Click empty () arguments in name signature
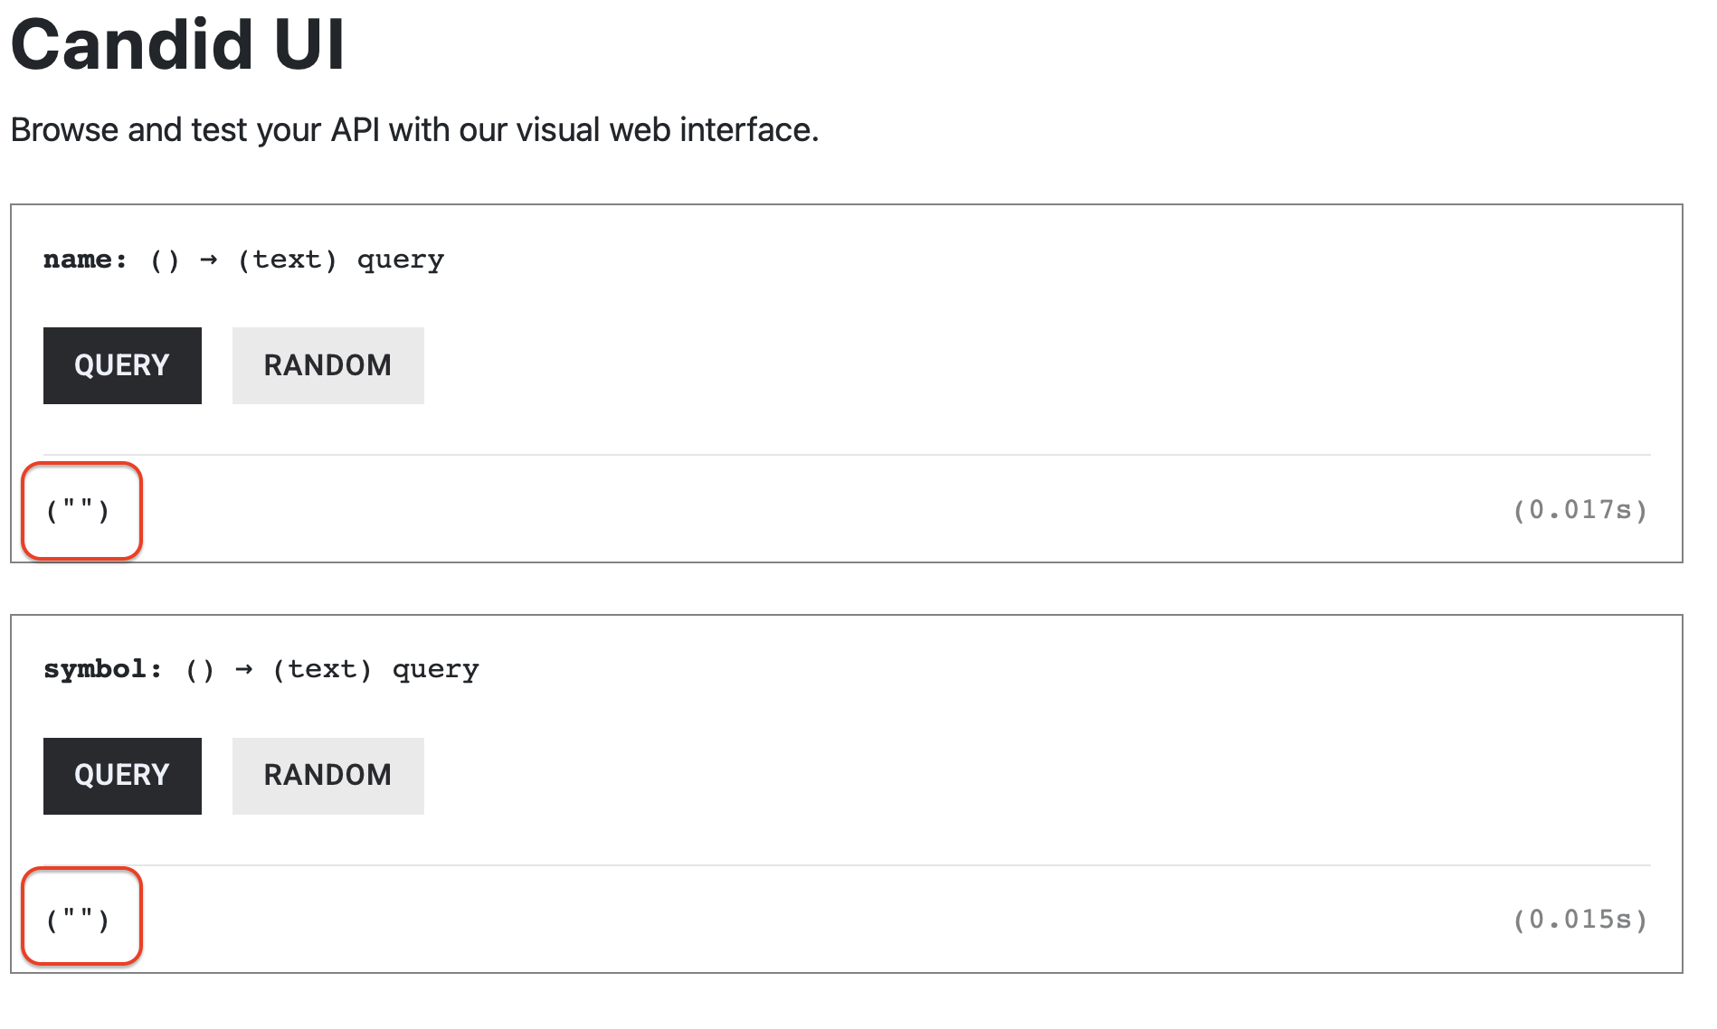Screen dimensions: 1717x1029 pos(165,260)
